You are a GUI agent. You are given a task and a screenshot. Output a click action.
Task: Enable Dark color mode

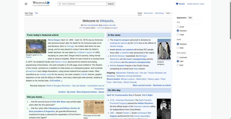178,65
